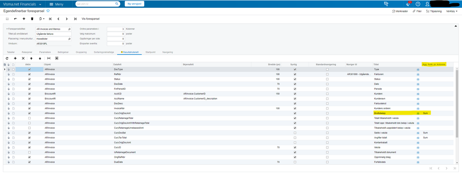Image resolution: width=462 pixels, height=174 pixels.
Task: Go to the last record arrow
Action: click(75, 19)
